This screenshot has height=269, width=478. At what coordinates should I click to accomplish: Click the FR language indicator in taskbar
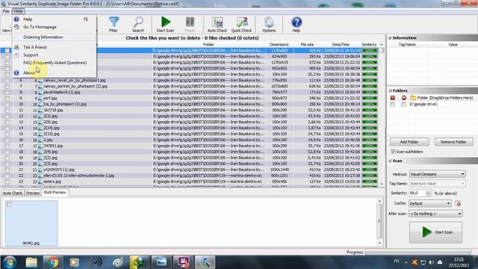click(397, 262)
